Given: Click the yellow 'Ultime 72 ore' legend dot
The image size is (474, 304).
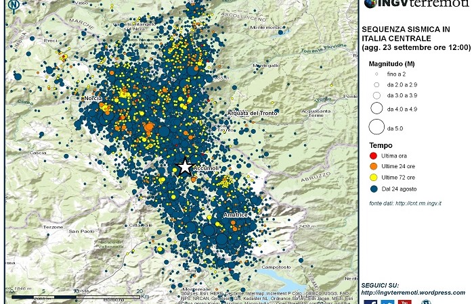Looking at the screenshot, I should tap(375, 177).
